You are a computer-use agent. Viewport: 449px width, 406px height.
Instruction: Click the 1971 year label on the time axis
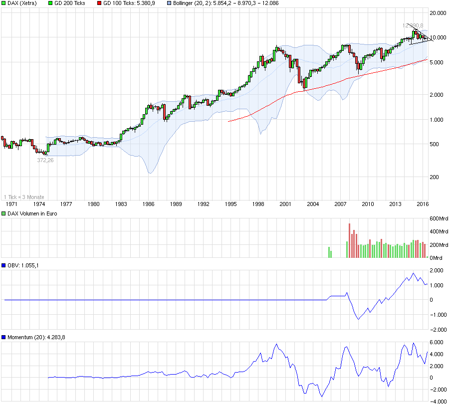[11, 204]
